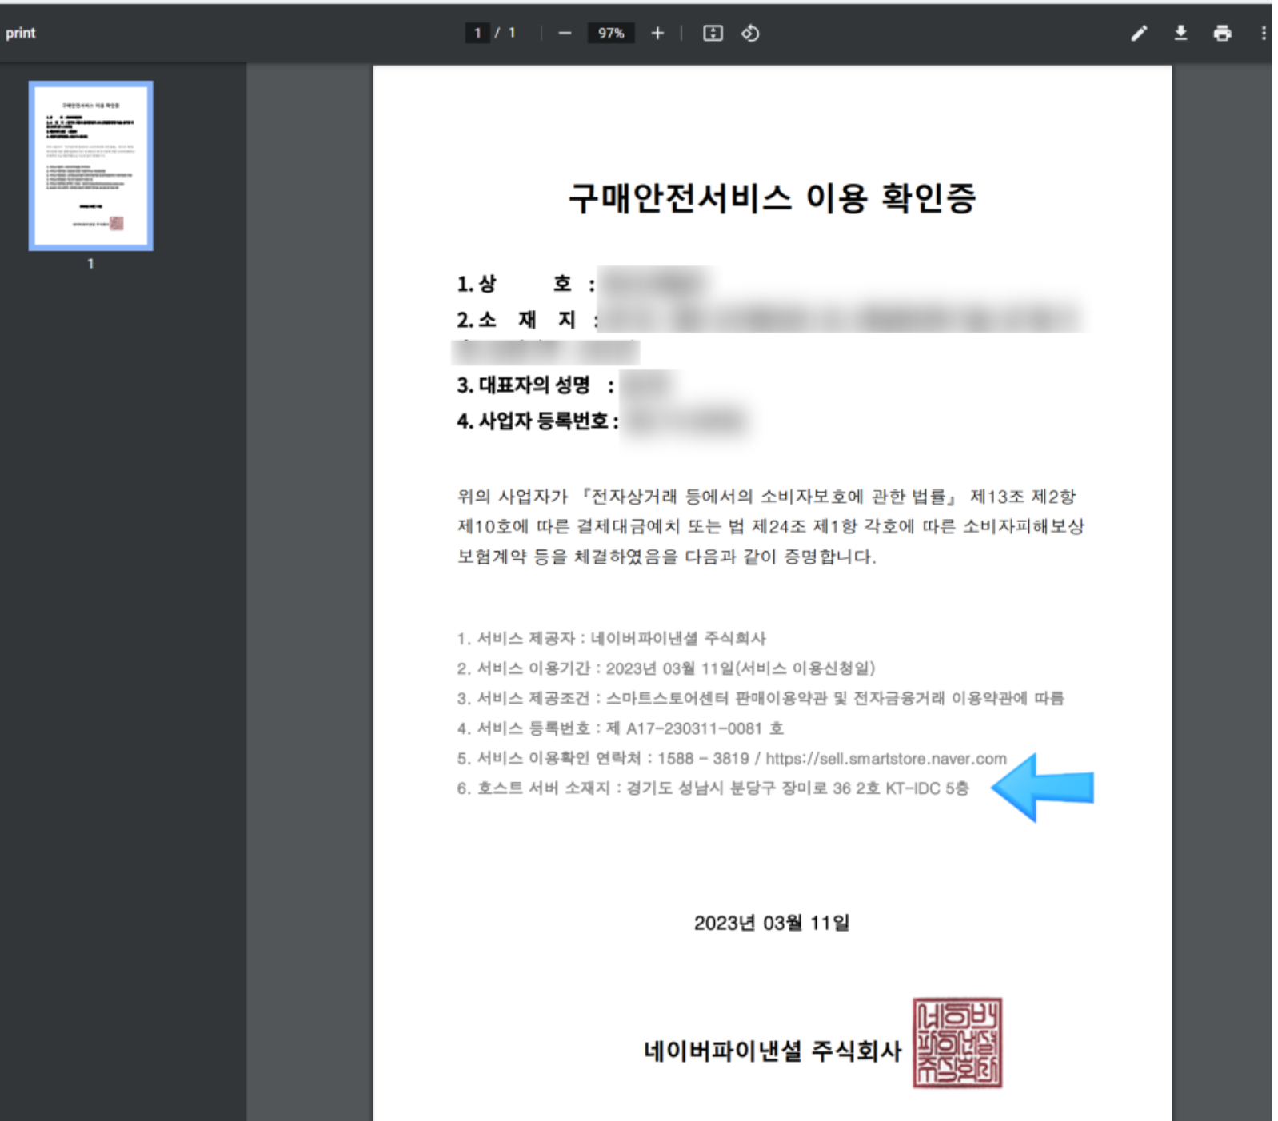
Task: Click the 3. 대표자의 성명 label
Action: (536, 385)
